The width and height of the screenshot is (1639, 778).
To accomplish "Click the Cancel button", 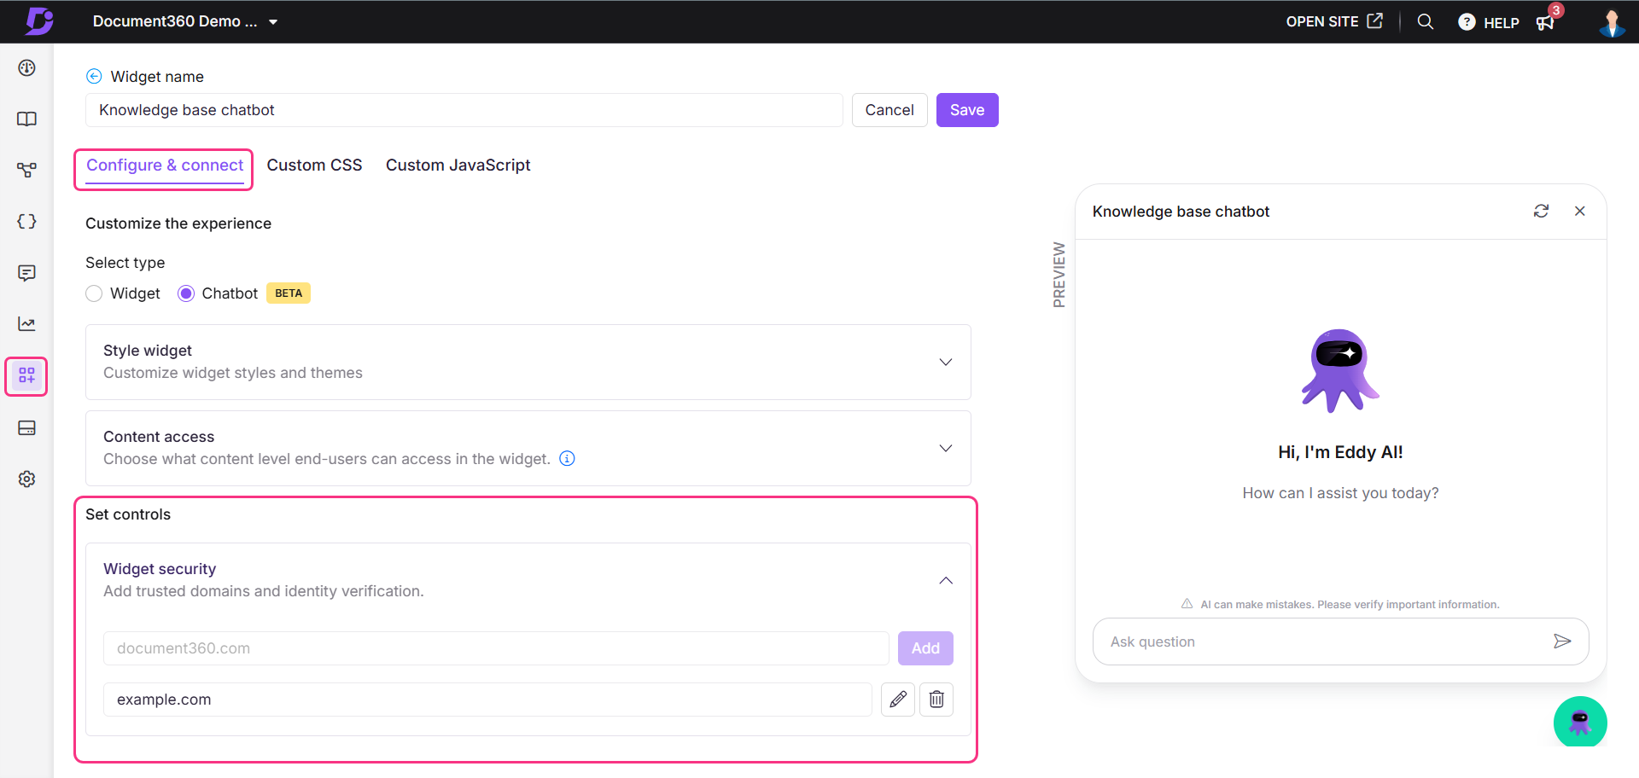I will 889,110.
